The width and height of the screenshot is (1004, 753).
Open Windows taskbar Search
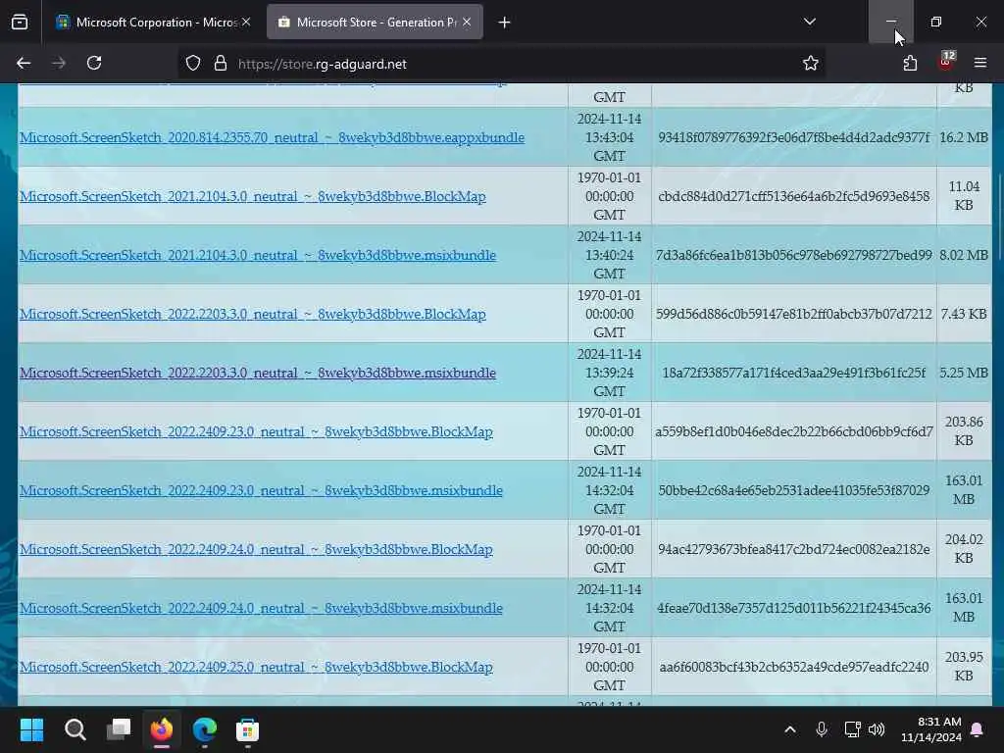click(x=75, y=729)
